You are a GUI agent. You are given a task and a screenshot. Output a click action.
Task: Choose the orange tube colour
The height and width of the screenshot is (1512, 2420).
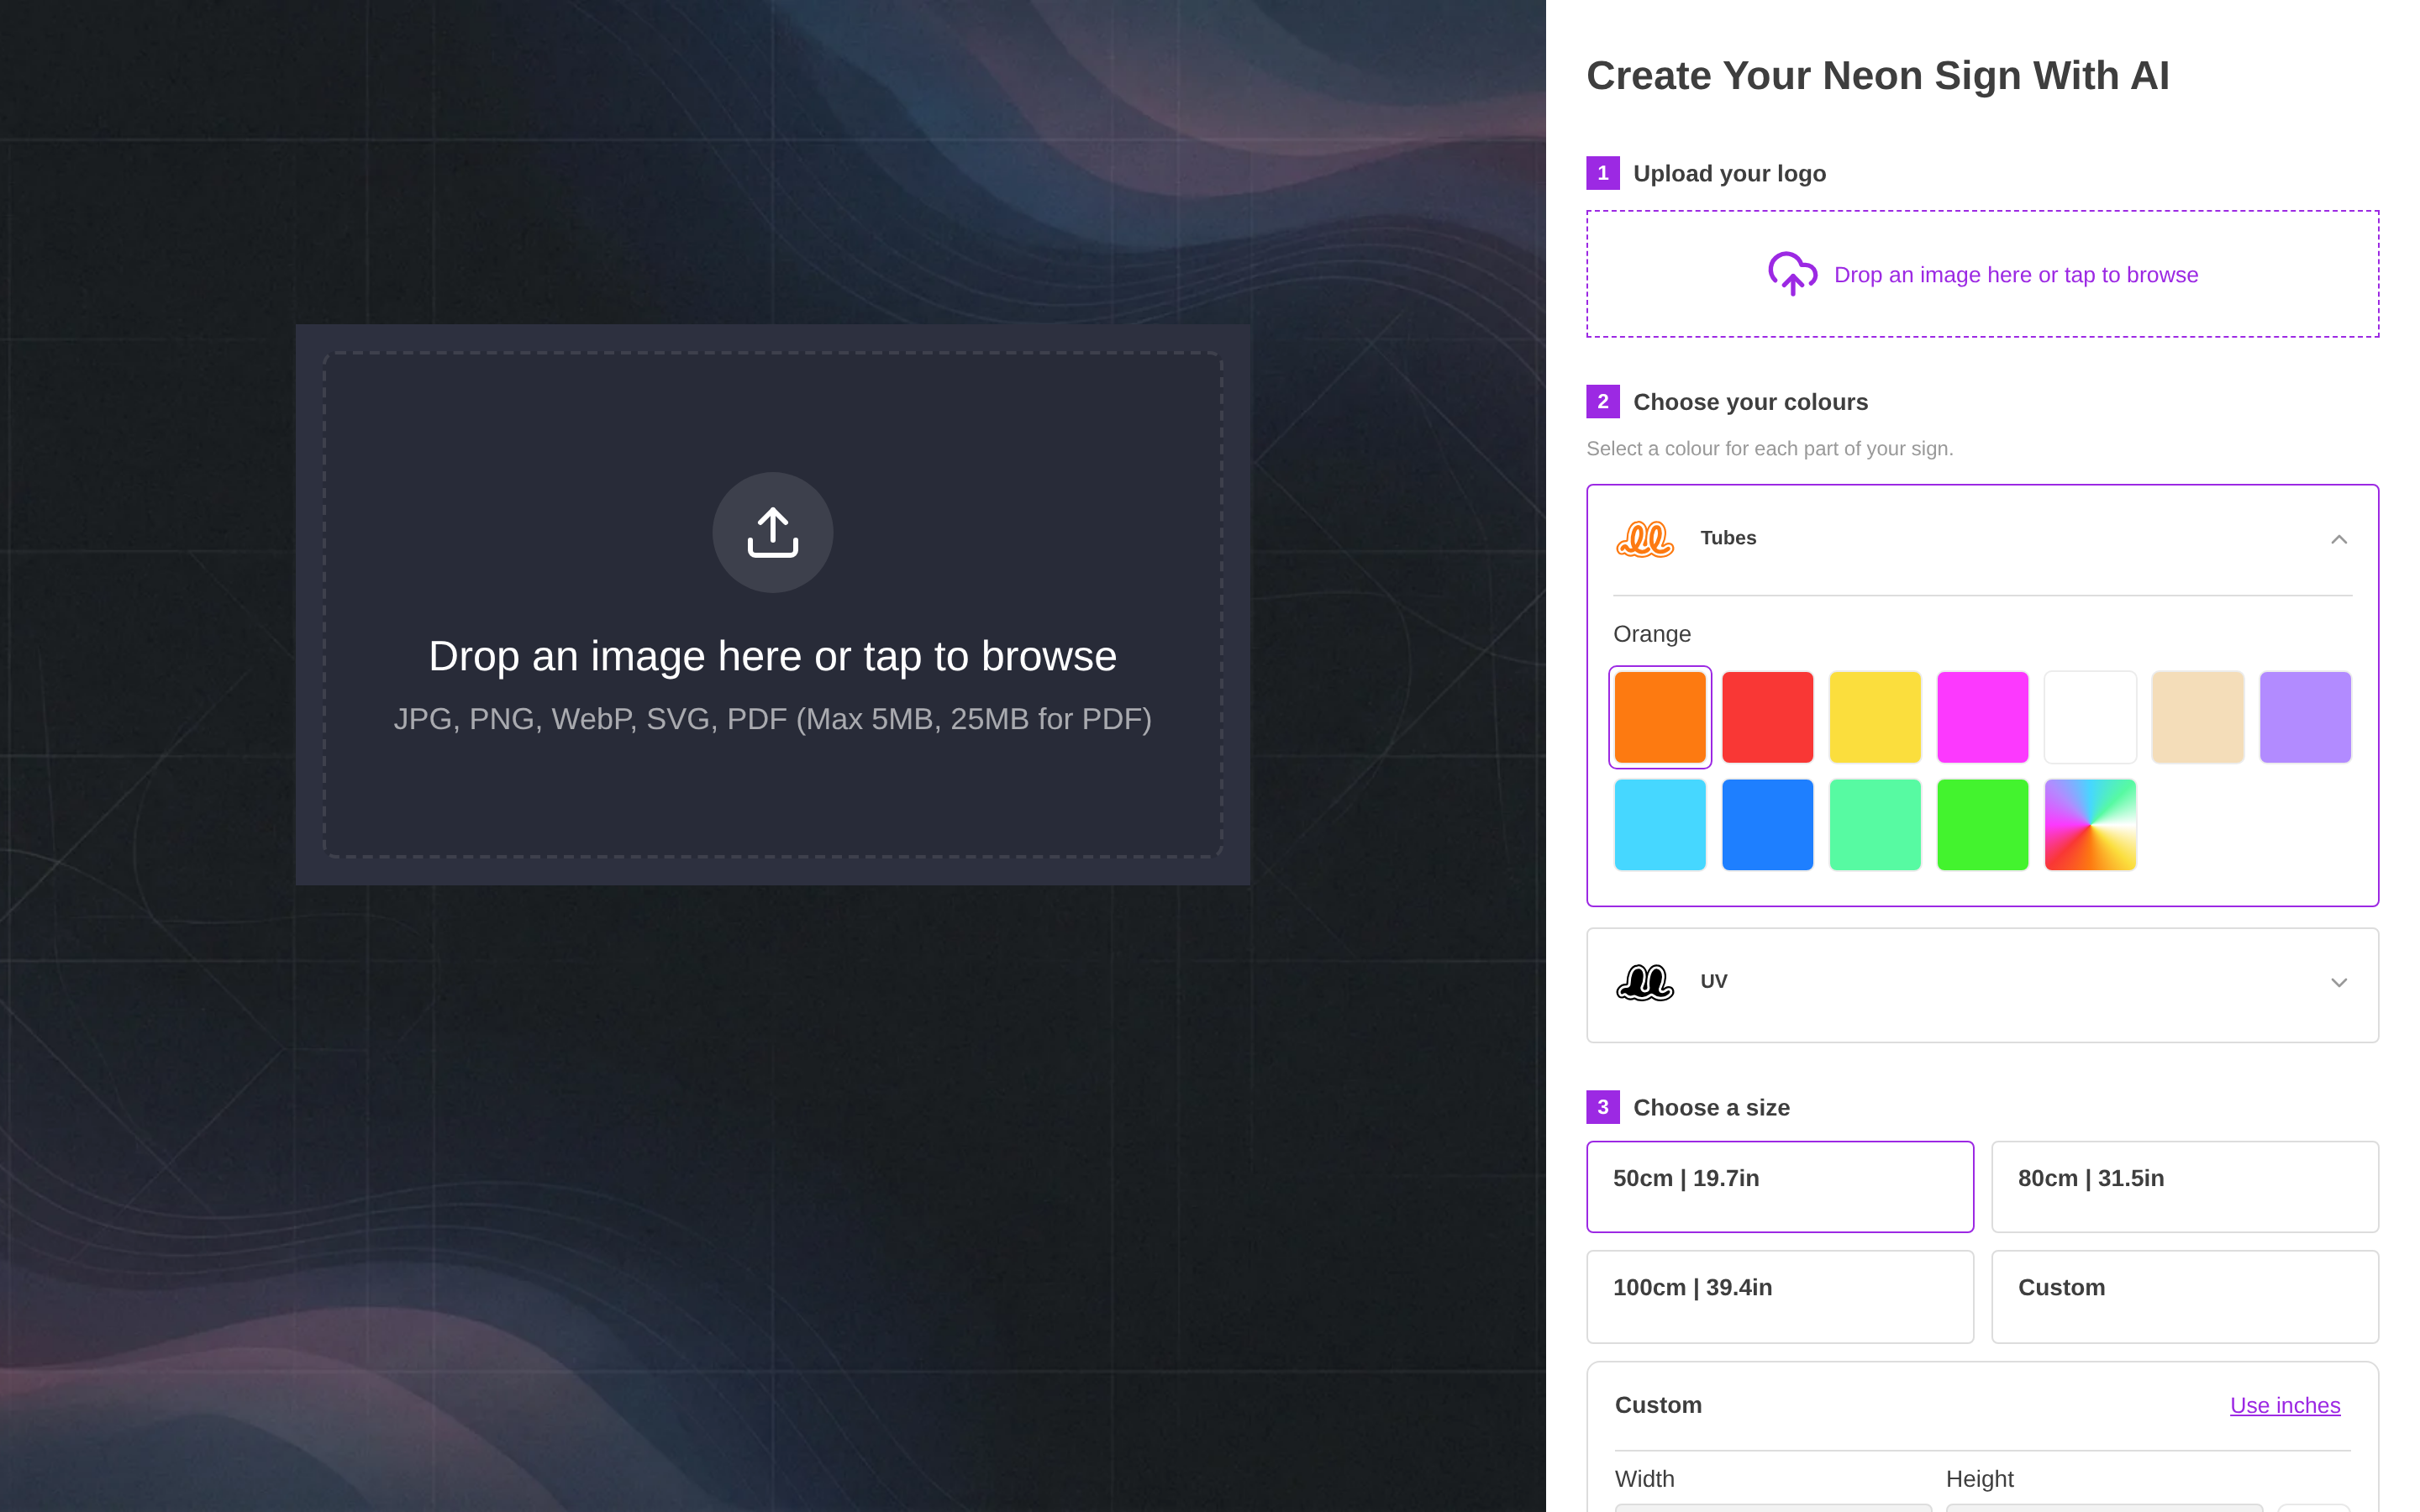(x=1660, y=717)
